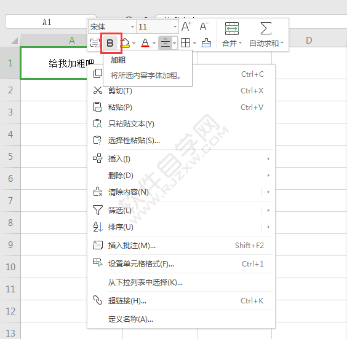Click the A-Z sort icon
Viewport: 347px width, 339px height.
tap(98, 227)
